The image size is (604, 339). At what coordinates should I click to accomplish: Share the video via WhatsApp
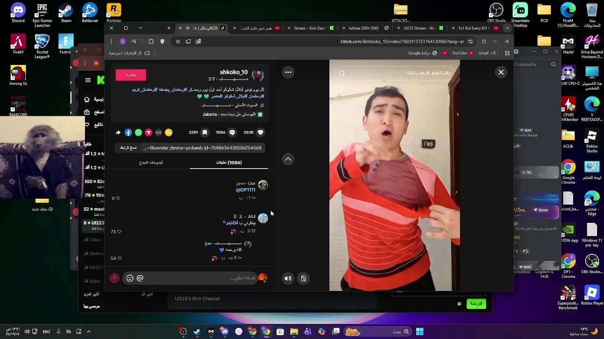[138, 133]
